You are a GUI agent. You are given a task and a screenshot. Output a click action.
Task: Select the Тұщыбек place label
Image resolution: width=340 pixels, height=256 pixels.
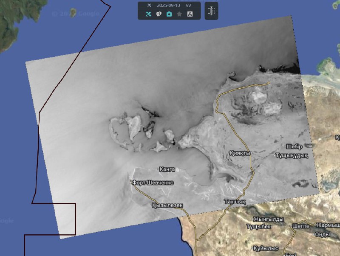pyautogui.click(x=258, y=226)
